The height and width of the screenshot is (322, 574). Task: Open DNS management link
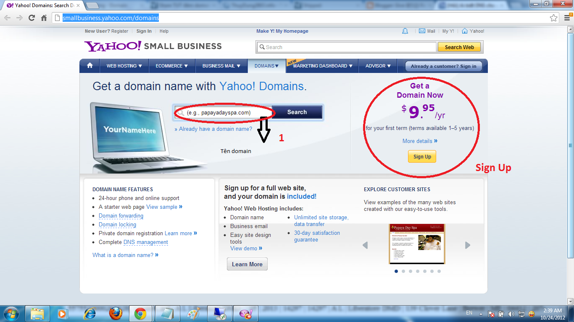[x=146, y=242]
